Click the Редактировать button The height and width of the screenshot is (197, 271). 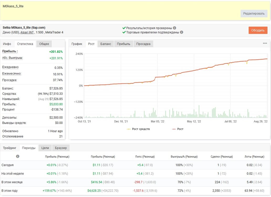pyautogui.click(x=254, y=13)
